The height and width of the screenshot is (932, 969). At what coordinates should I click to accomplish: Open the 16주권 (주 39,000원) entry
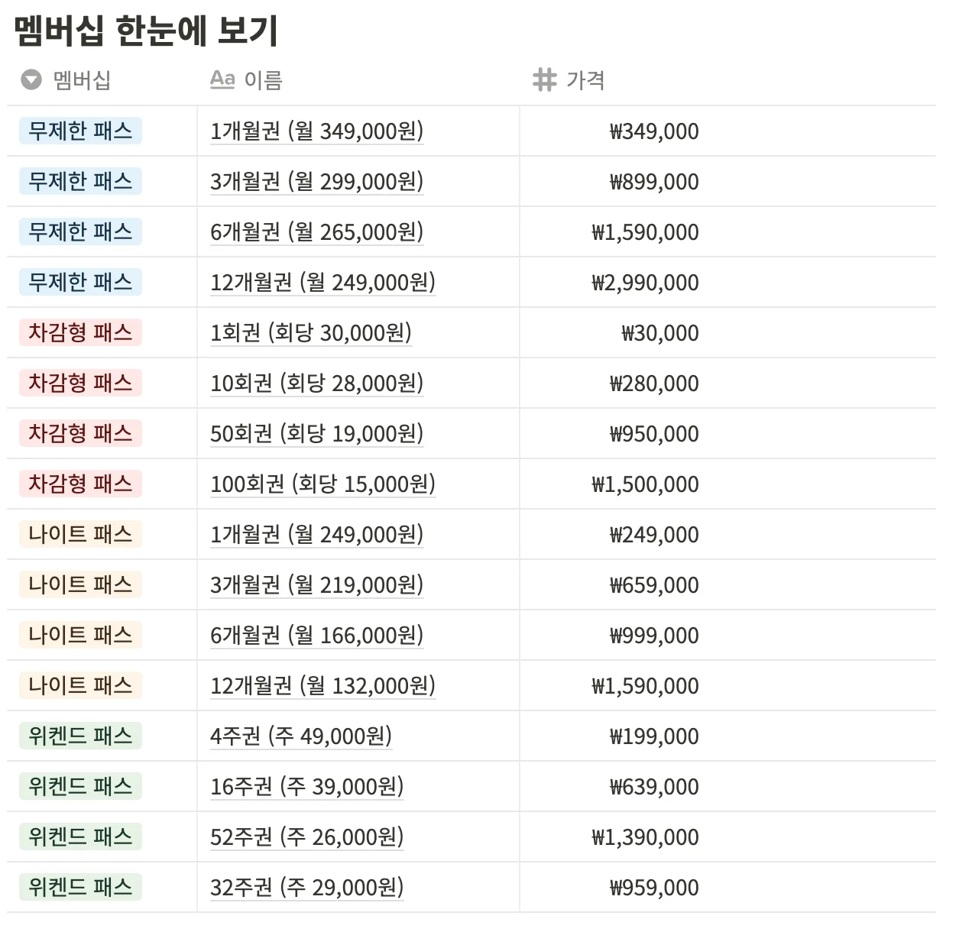306,786
